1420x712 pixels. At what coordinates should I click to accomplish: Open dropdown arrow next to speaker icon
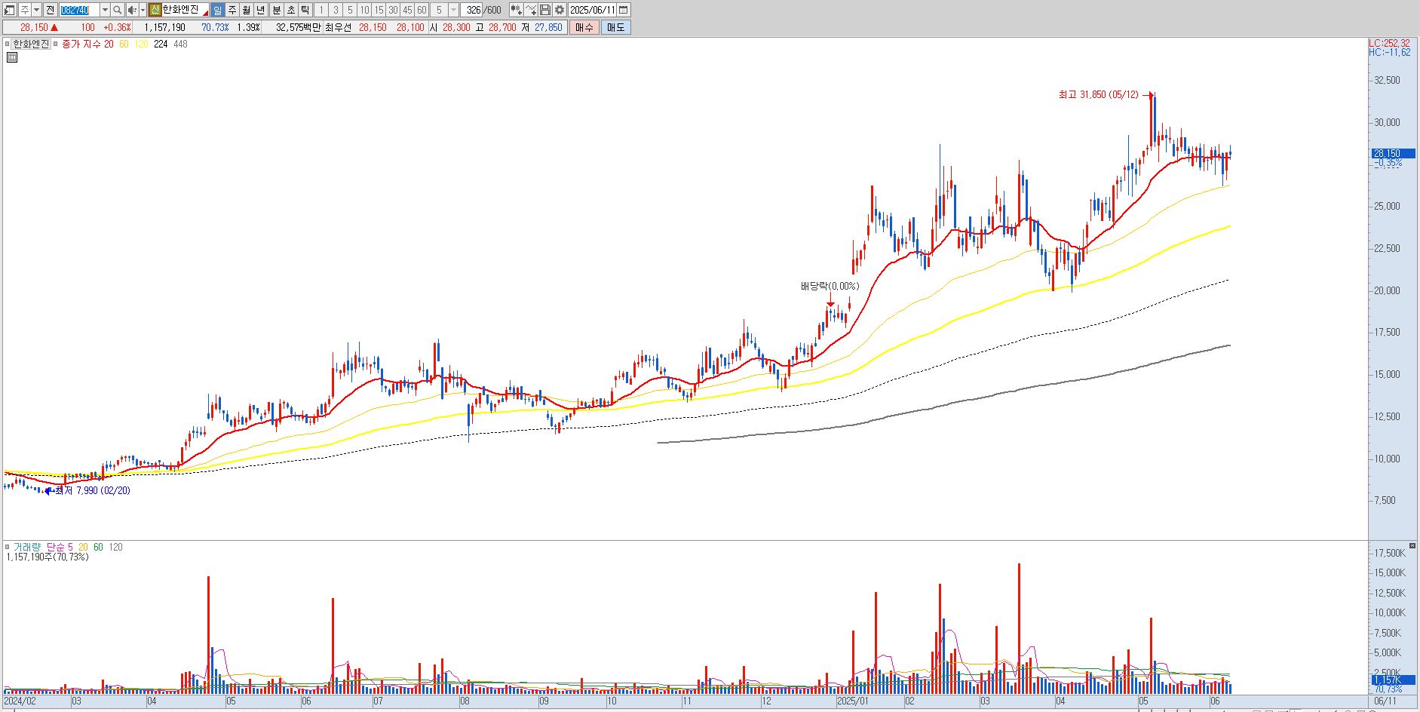point(143,10)
